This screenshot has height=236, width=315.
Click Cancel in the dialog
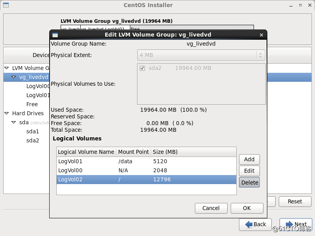pos(211,208)
